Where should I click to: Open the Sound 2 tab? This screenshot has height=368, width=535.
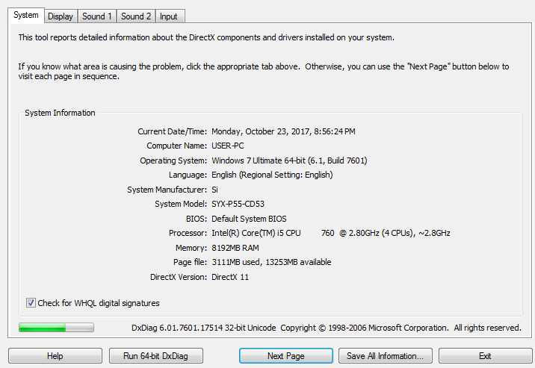pyautogui.click(x=136, y=16)
